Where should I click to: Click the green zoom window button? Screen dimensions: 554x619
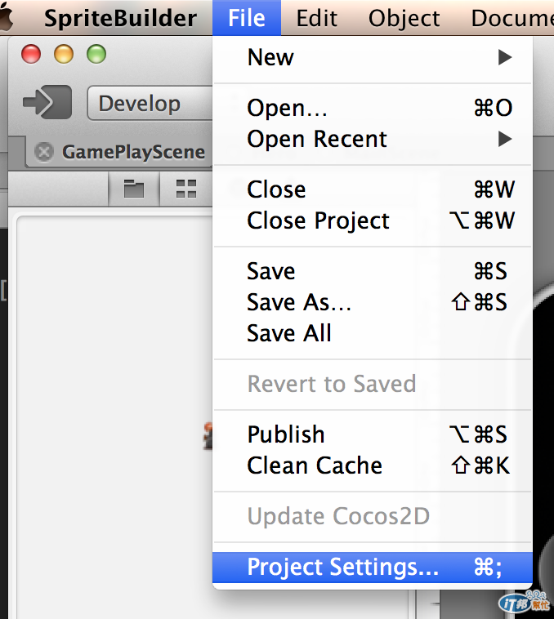96,55
